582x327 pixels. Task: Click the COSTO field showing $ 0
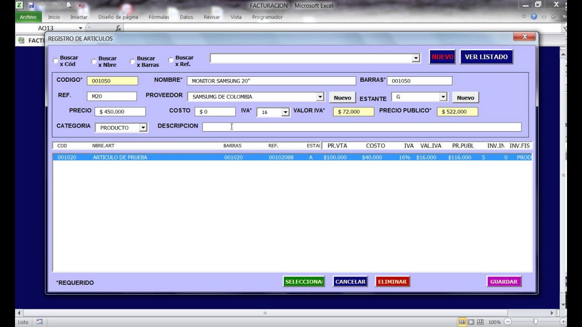pos(215,112)
